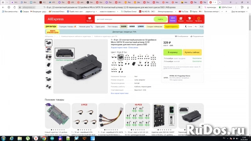251x141 pixels.
Task: Open Chrome in taskbar
Action: click(44, 138)
